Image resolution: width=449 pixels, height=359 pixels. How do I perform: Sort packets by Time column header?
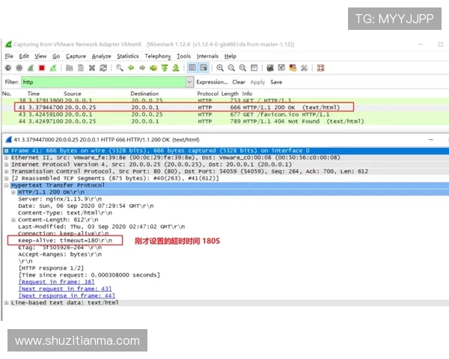tap(34, 93)
